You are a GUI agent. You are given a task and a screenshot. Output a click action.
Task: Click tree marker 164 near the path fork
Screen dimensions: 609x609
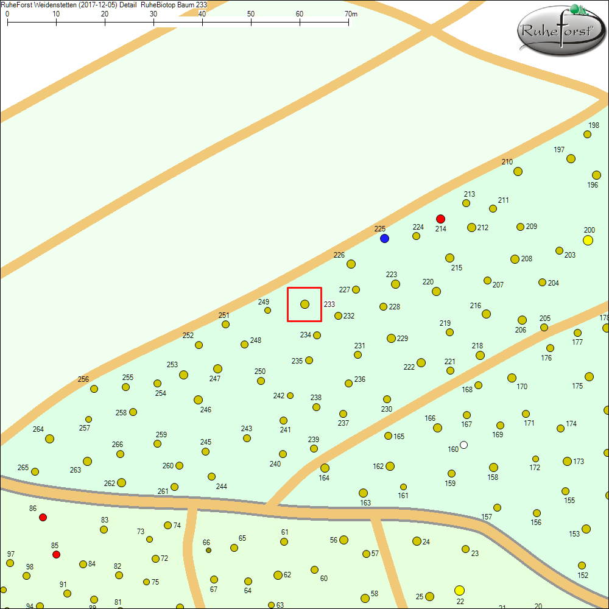coord(325,468)
